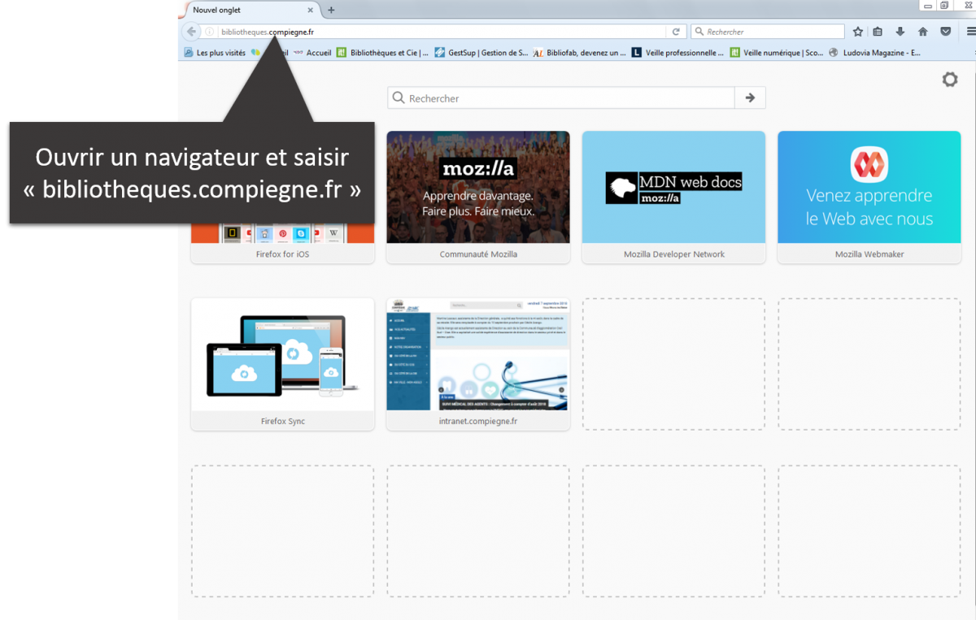Click the magnifier icon in the toolbar search box

tap(699, 32)
